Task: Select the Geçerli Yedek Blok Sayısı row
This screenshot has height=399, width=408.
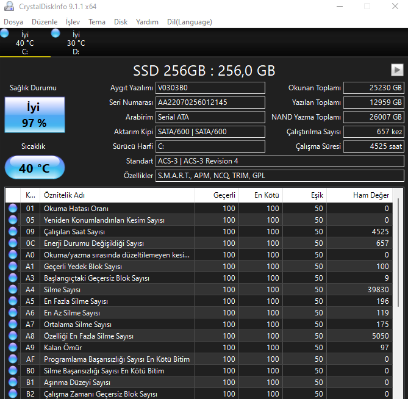Action: tap(199, 266)
